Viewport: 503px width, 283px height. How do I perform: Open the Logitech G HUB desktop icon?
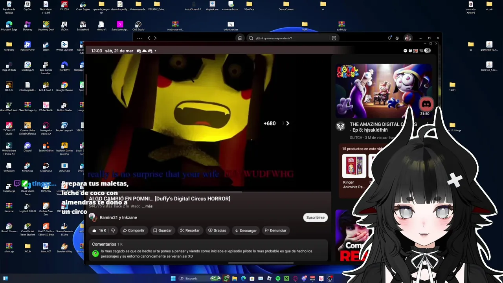click(x=28, y=208)
